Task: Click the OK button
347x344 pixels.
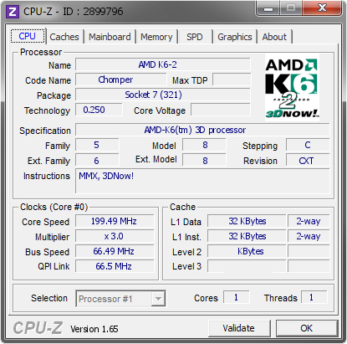Action: (307, 328)
